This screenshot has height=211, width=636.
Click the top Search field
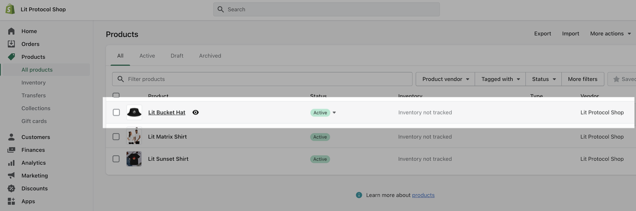(327, 9)
